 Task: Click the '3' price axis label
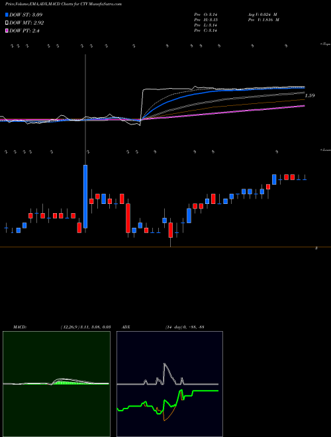[x=316, y=248]
